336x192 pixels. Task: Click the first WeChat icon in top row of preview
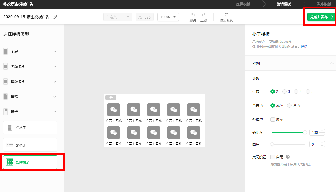(x=114, y=110)
